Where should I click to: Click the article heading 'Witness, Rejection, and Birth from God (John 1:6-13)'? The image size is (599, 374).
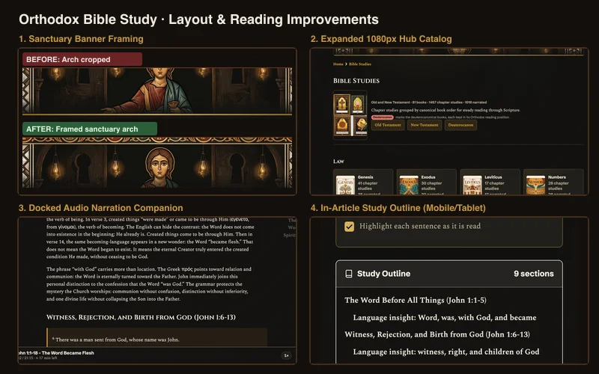pos(141,317)
